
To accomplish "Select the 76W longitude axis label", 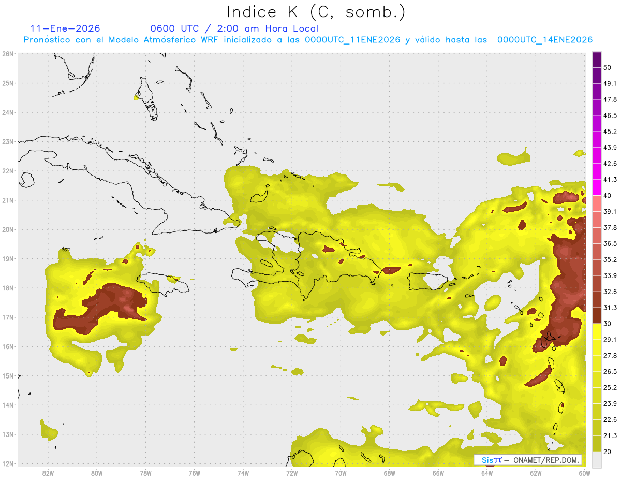I will [x=195, y=473].
